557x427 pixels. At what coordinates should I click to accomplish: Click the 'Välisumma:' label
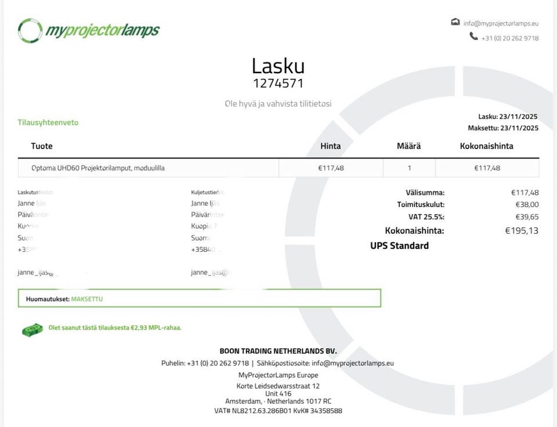click(425, 193)
